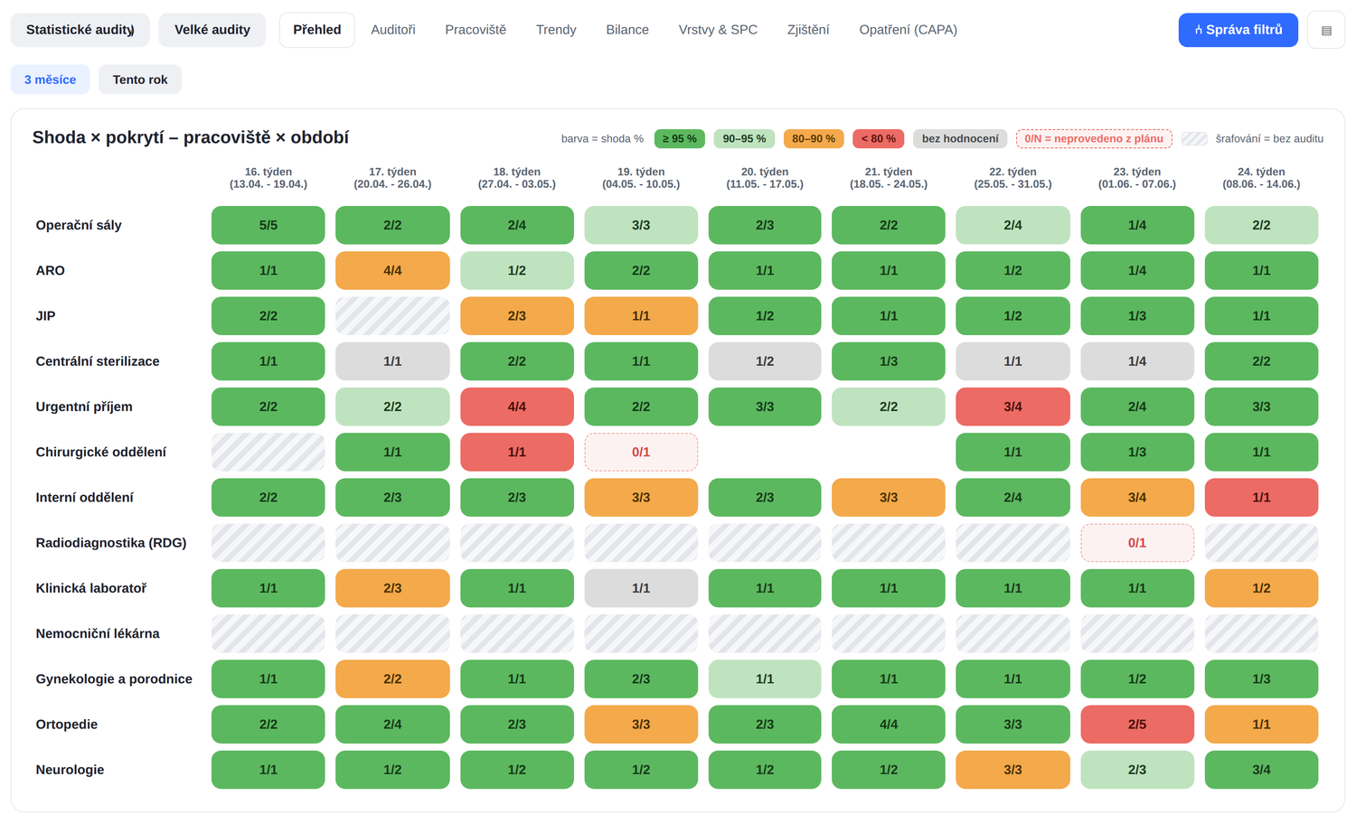Select the Interní oddělení row label
This screenshot has width=1356, height=823.
85,498
